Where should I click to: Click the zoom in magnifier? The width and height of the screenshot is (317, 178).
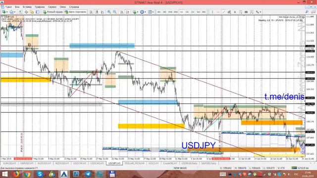coord(109,12)
